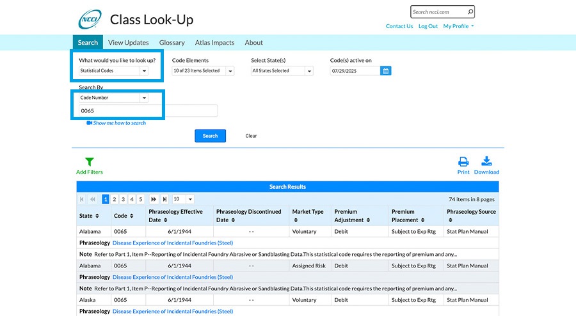The width and height of the screenshot is (576, 316).
Task: Click the Search Results header bar
Action: [287, 186]
